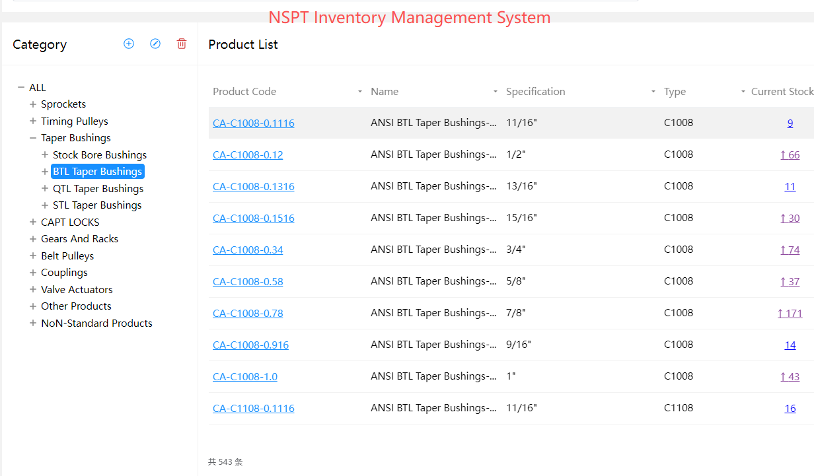814x476 pixels.
Task: Select the Gears And Racks category
Action: (x=79, y=239)
